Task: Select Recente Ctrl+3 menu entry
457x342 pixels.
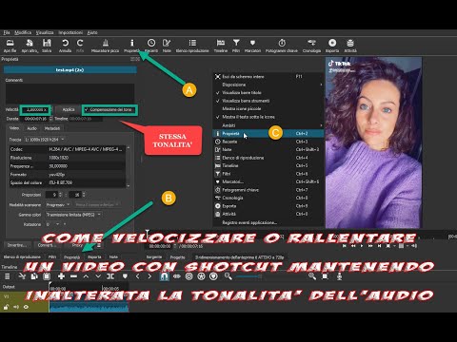Action: (268, 142)
